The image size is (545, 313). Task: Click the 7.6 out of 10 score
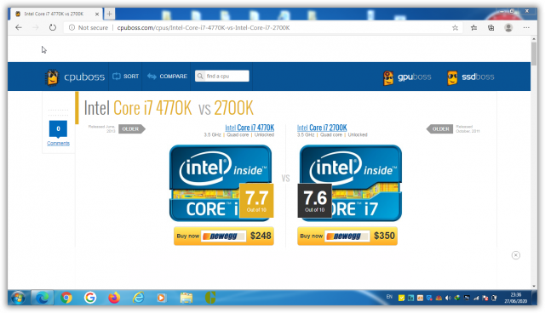tap(315, 201)
